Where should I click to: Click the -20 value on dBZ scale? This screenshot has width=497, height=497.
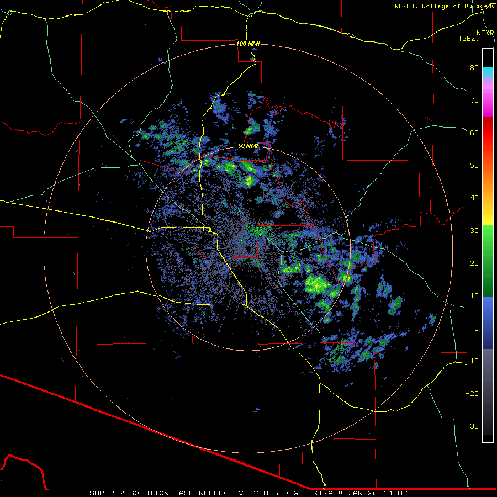point(472,393)
